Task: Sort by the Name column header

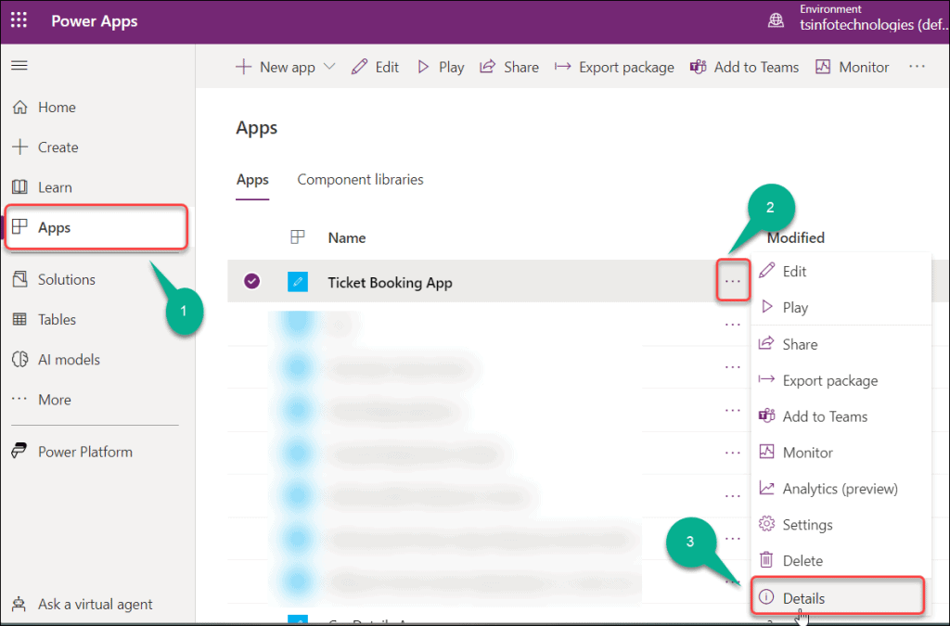Action: pyautogui.click(x=347, y=238)
